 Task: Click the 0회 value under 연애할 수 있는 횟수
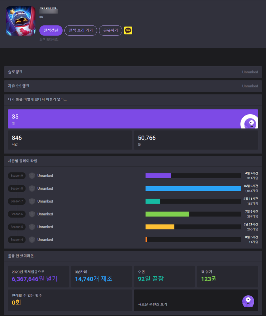[16, 302]
